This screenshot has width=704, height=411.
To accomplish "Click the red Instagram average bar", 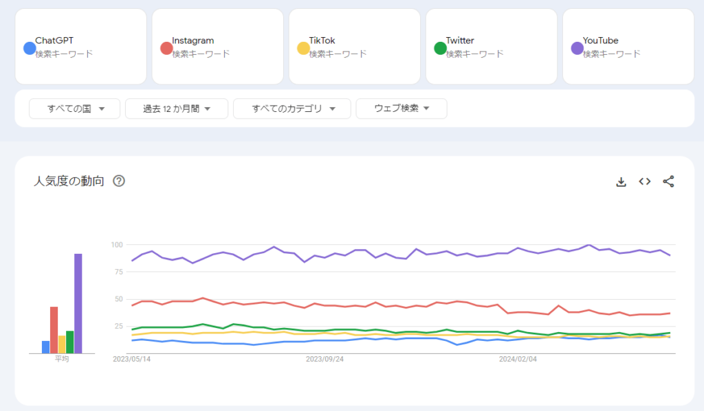I will pyautogui.click(x=54, y=329).
